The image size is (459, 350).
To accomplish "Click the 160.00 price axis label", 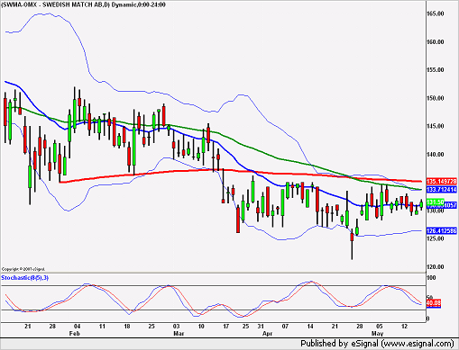I will click(435, 42).
